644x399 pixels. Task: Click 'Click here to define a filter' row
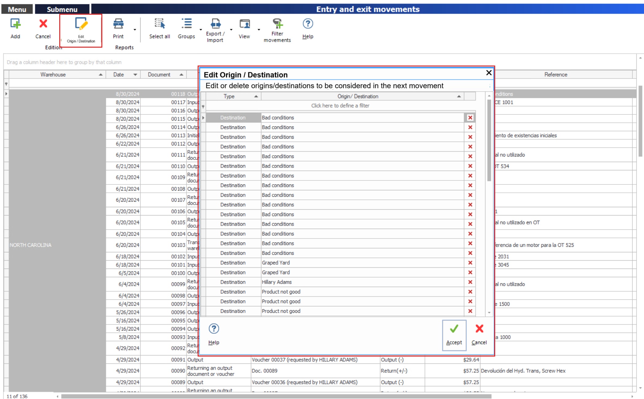[x=340, y=106]
